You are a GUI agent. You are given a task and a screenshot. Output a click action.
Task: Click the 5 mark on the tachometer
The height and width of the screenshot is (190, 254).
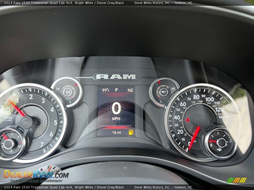(x=55, y=122)
